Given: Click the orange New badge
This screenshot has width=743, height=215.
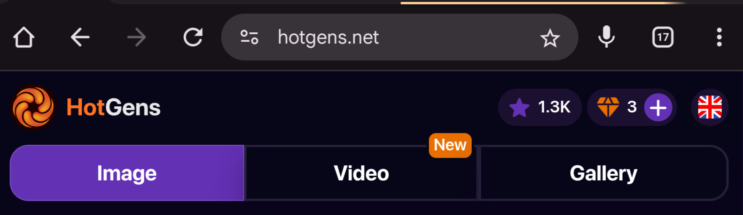Looking at the screenshot, I should click(x=450, y=145).
